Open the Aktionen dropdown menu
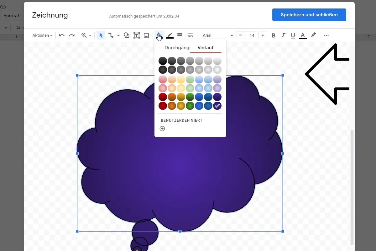The height and width of the screenshot is (251, 376). point(42,35)
